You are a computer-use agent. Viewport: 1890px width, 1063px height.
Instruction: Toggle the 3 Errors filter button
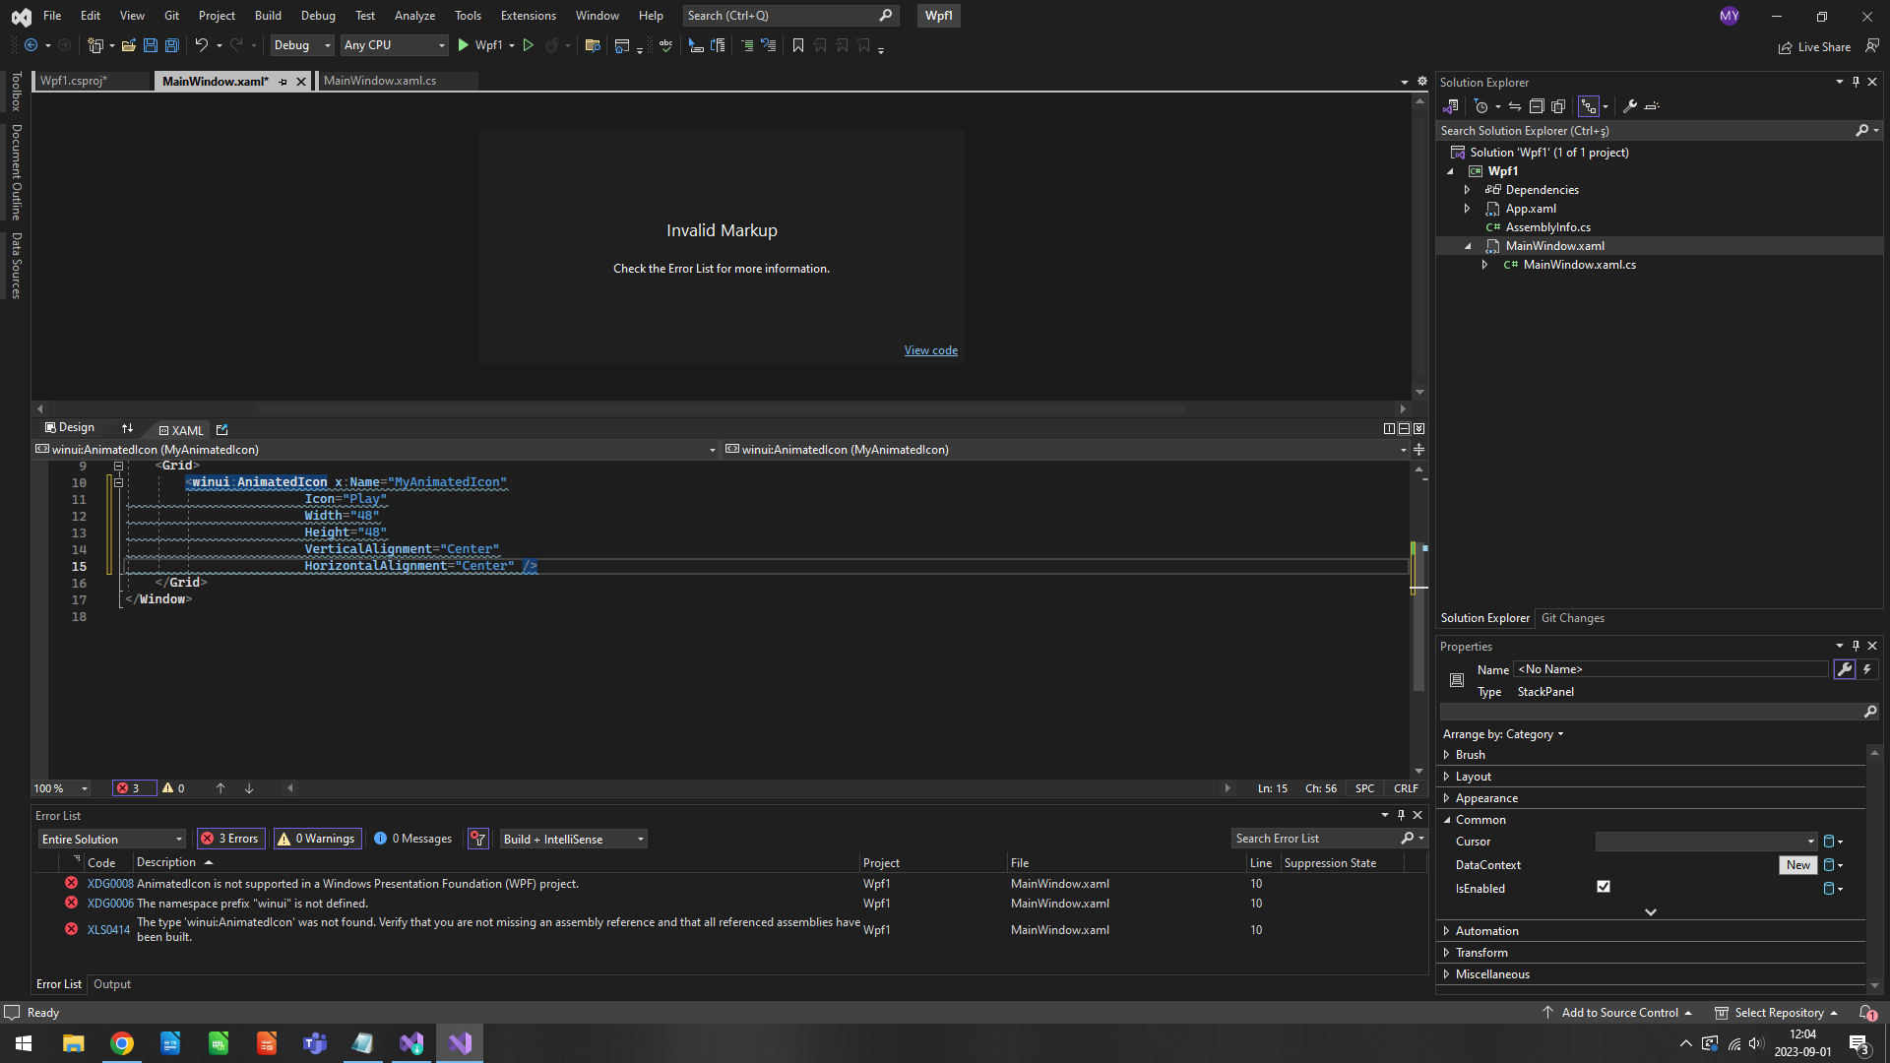[231, 840]
